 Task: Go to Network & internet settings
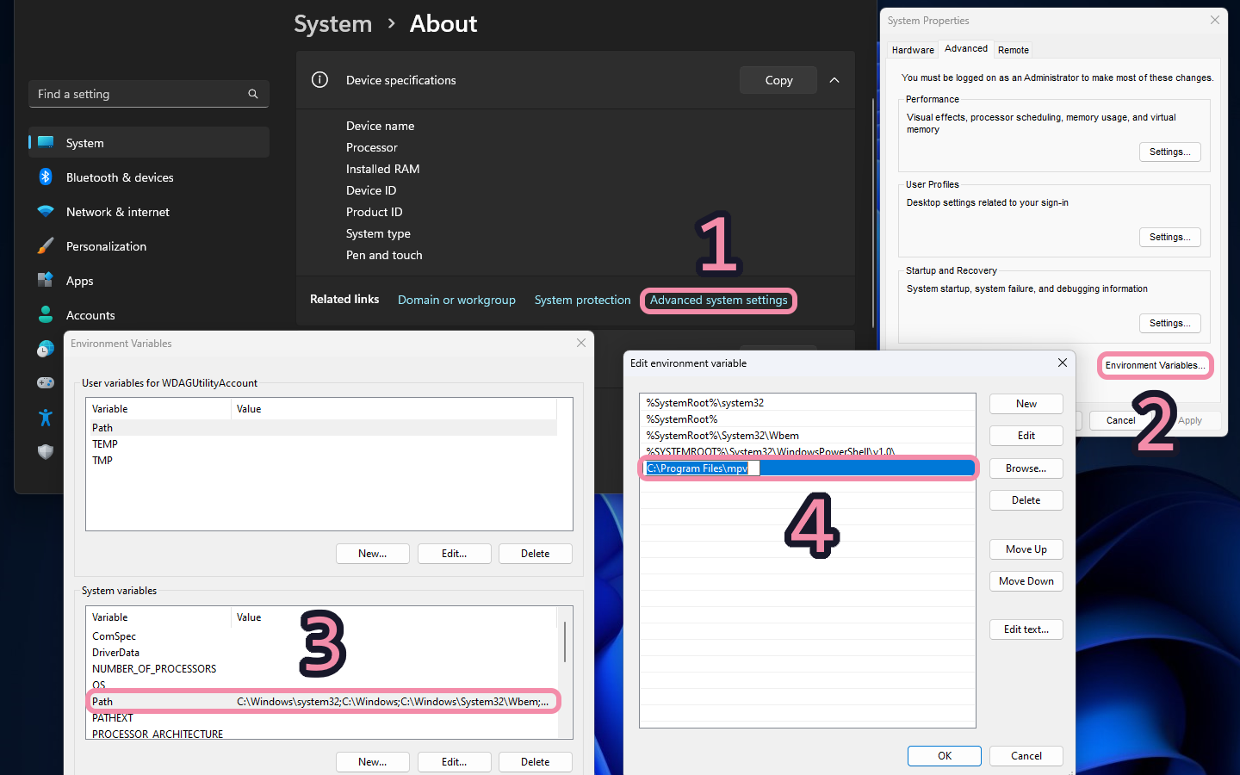(x=149, y=211)
